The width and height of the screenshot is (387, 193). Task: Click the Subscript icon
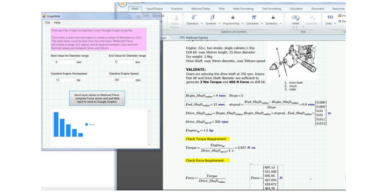click(x=313, y=18)
